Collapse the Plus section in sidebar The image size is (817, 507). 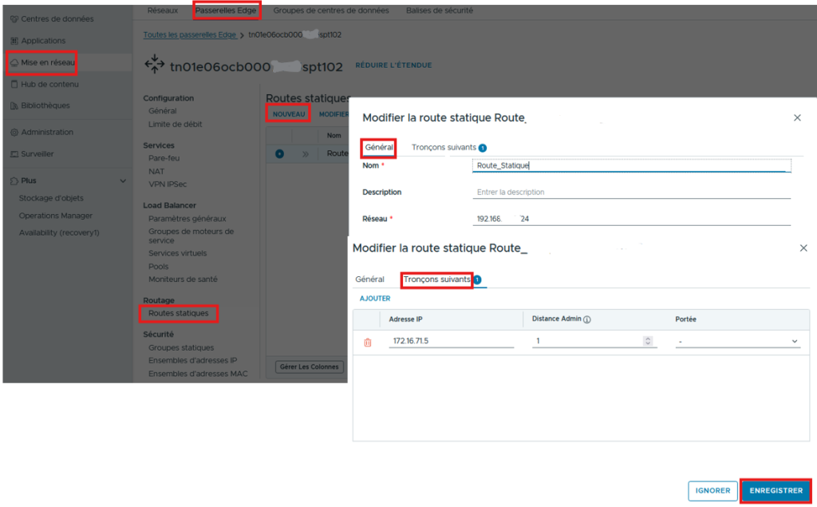pyautogui.click(x=123, y=181)
